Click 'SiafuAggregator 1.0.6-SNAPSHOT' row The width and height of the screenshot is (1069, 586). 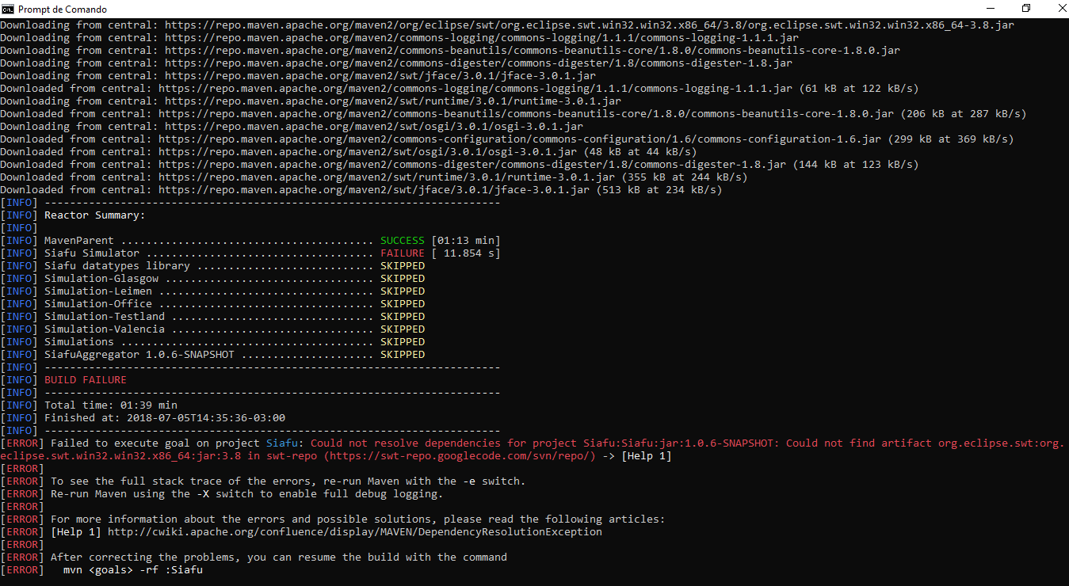(x=139, y=355)
